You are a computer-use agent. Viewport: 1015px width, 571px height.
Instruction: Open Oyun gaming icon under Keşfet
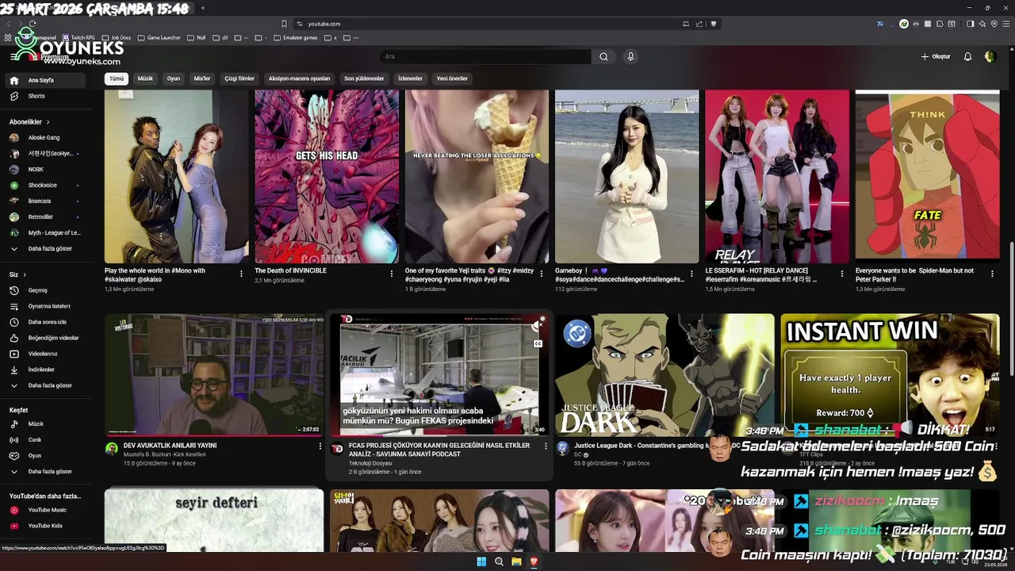click(14, 456)
